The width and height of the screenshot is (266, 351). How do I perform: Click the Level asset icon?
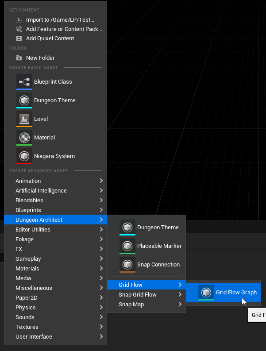tap(24, 119)
